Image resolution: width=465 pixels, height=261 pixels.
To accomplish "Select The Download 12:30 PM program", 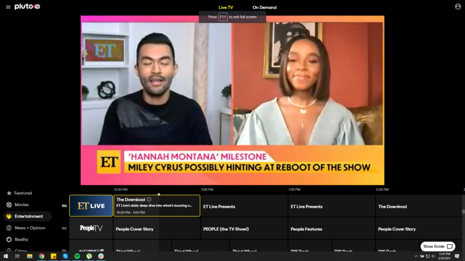I will [157, 206].
